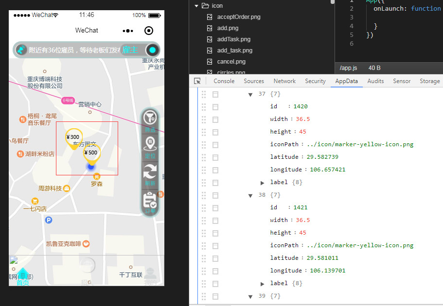
Task: Collapse AppData item 39
Action: [250, 297]
